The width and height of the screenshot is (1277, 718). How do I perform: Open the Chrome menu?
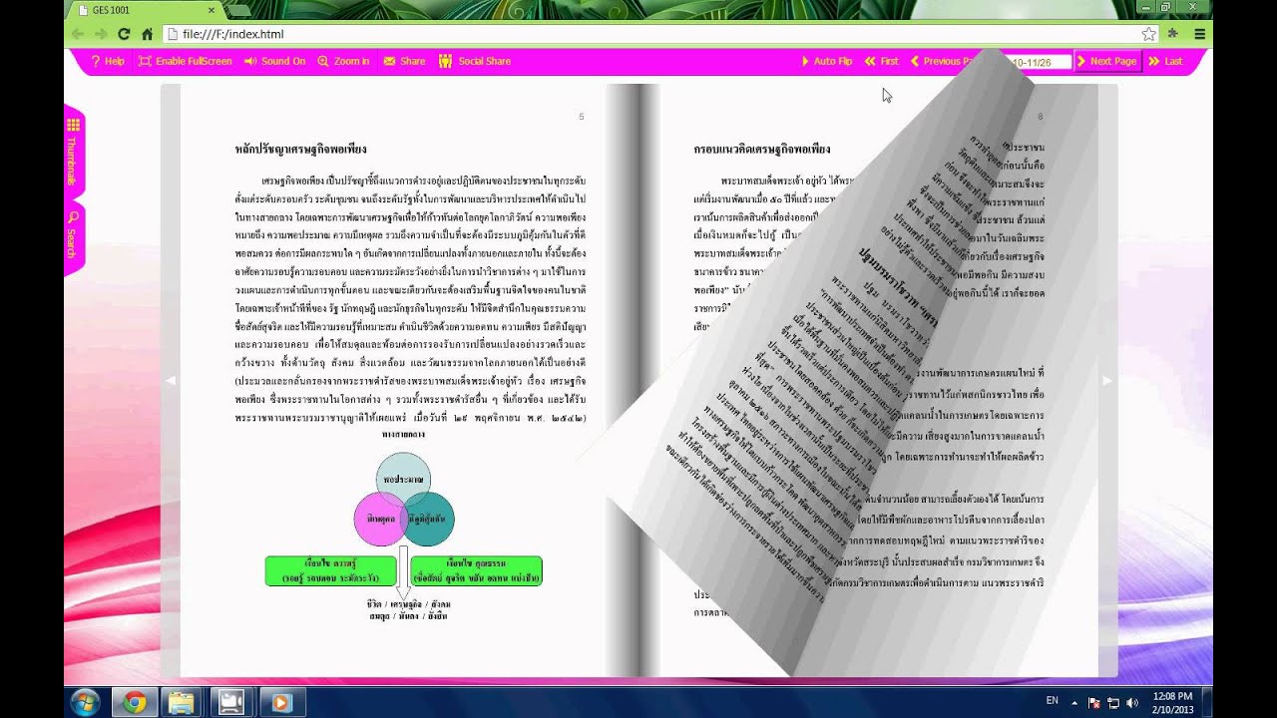tap(1200, 34)
